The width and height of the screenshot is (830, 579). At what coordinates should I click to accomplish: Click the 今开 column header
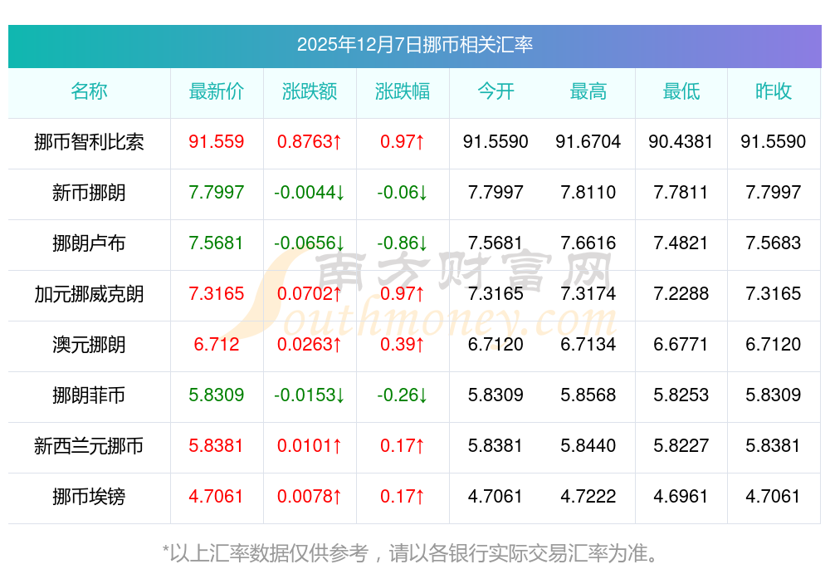click(x=496, y=91)
